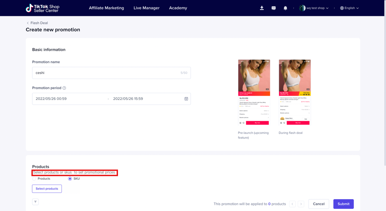Click the 'Basic information' heading
The height and width of the screenshot is (211, 386).
pyautogui.click(x=49, y=50)
